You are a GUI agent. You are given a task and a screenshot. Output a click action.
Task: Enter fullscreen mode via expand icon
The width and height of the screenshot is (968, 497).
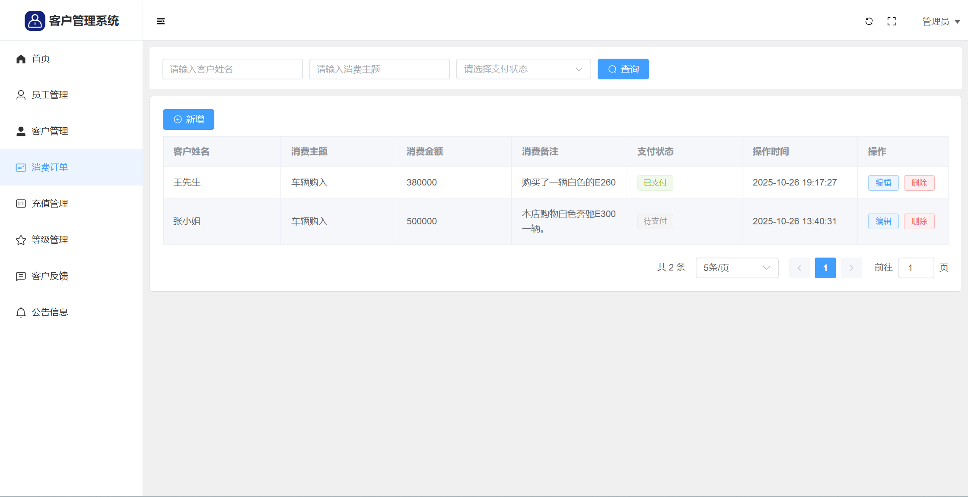click(x=892, y=21)
